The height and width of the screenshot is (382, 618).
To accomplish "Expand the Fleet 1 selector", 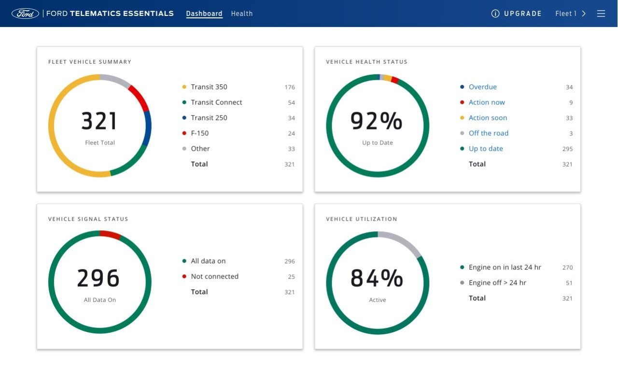I will 566,13.
